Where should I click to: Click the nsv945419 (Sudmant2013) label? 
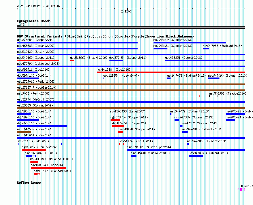tap(173, 40)
